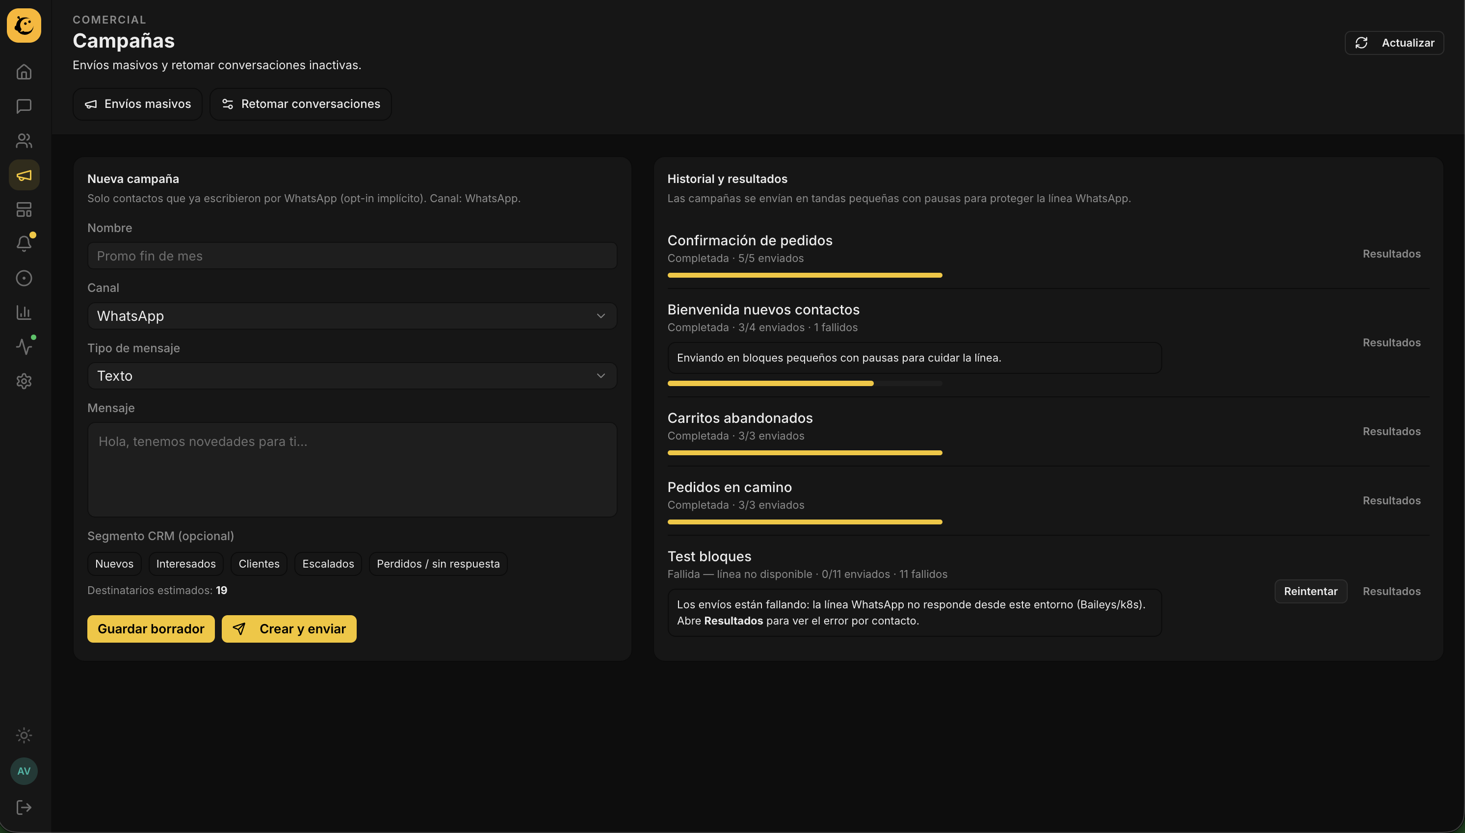Click the Test bloques campaign title
The height and width of the screenshot is (833, 1465).
click(x=709, y=557)
